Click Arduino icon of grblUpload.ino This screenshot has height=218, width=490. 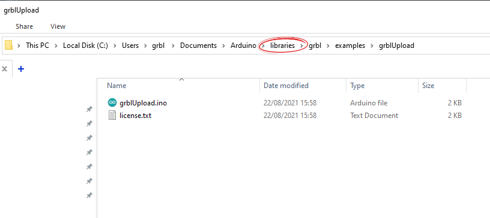coord(112,102)
